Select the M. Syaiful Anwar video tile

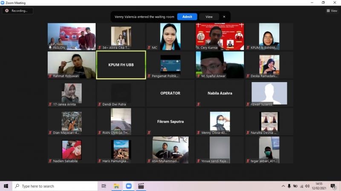220,65
